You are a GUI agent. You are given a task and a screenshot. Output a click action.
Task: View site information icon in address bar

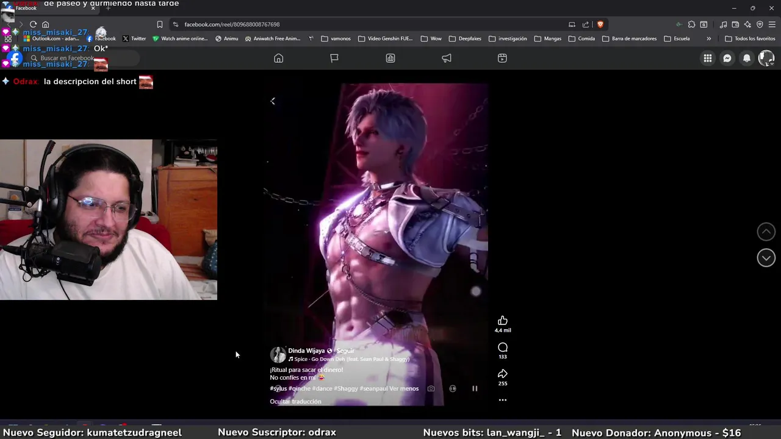click(176, 24)
